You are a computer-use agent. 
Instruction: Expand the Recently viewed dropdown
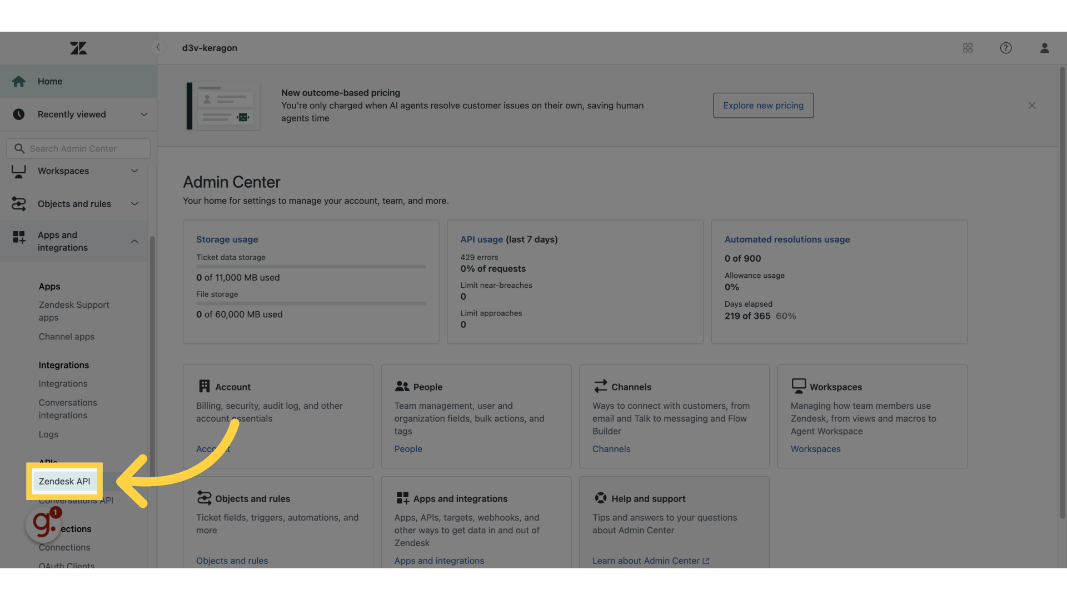144,114
